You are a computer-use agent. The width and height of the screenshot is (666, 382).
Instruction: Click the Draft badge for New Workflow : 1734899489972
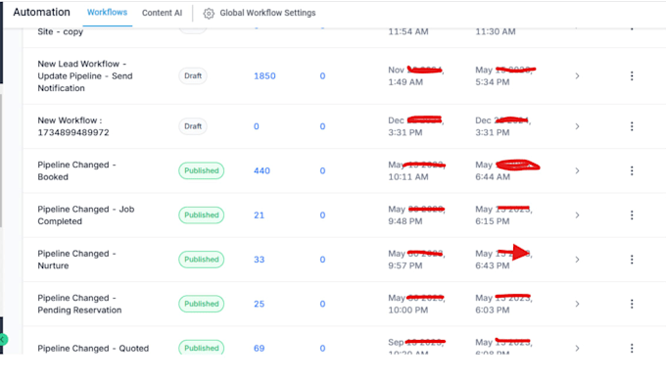coord(193,126)
